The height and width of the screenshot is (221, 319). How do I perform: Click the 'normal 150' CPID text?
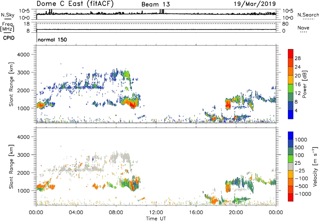(x=52, y=39)
